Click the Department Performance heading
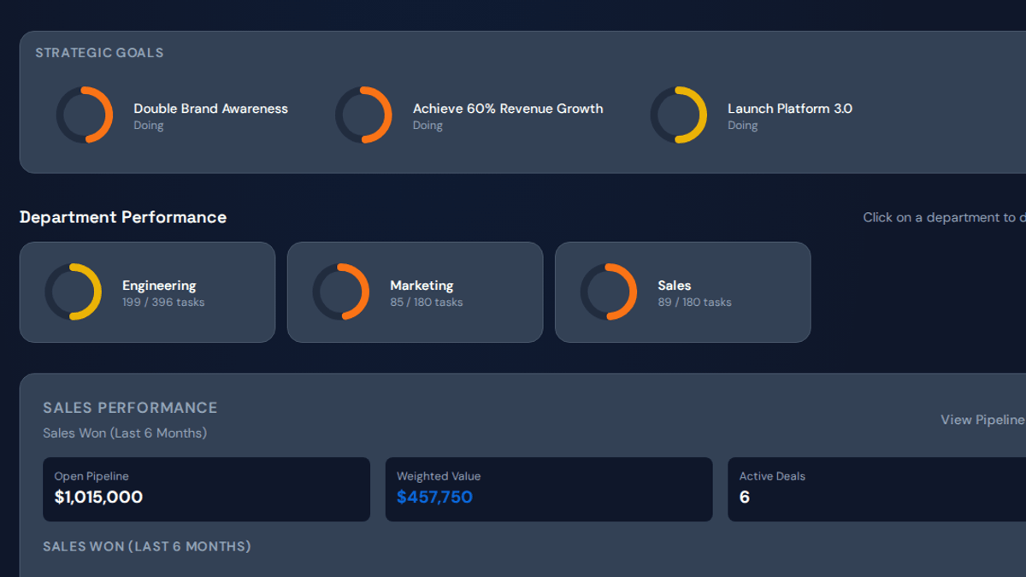Image resolution: width=1026 pixels, height=577 pixels. tap(123, 217)
